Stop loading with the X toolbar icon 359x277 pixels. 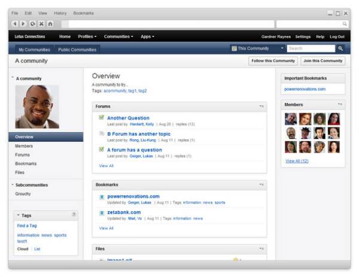(41, 23)
